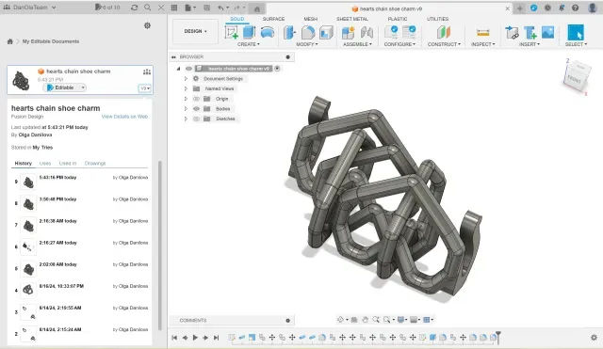Switch to the SURFACE tab
This screenshot has height=349, width=603.
[x=273, y=19]
